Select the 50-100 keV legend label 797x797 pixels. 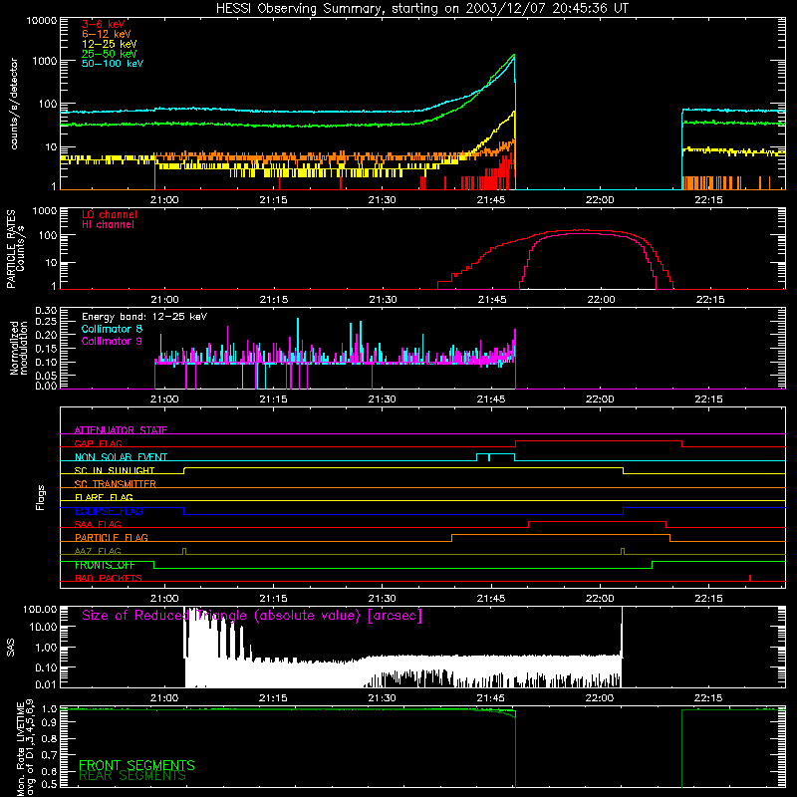(113, 64)
